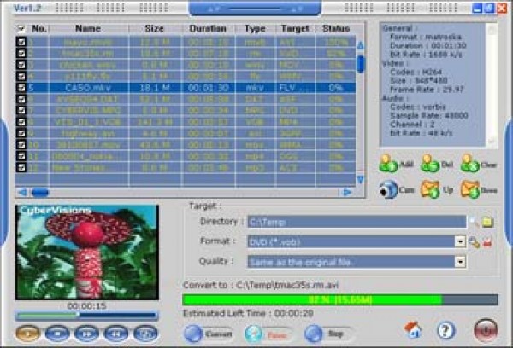
Task: Play the preview with orange play button
Action: (28, 333)
